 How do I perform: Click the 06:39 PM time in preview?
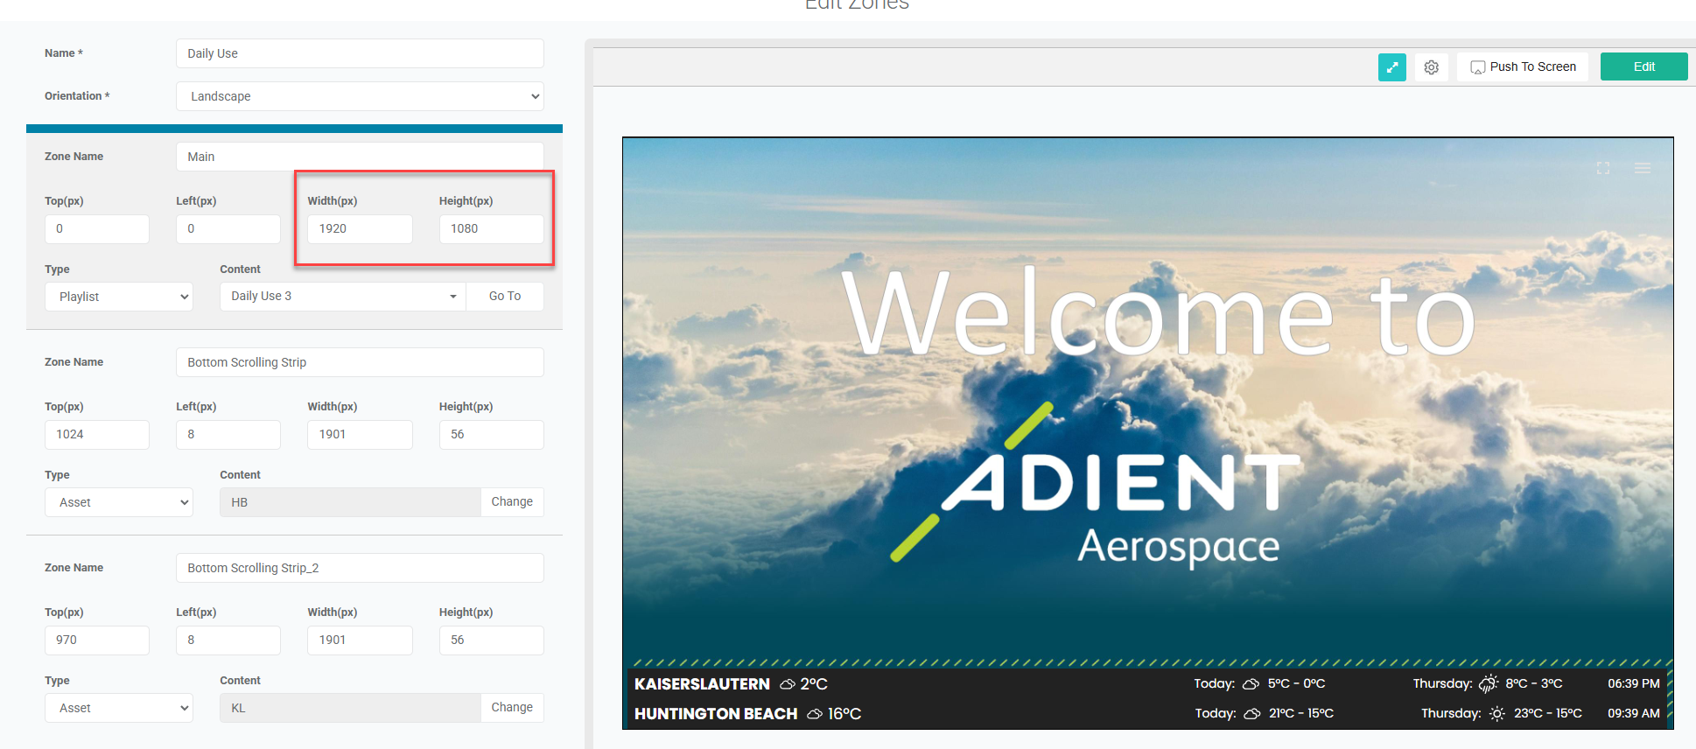(x=1634, y=683)
